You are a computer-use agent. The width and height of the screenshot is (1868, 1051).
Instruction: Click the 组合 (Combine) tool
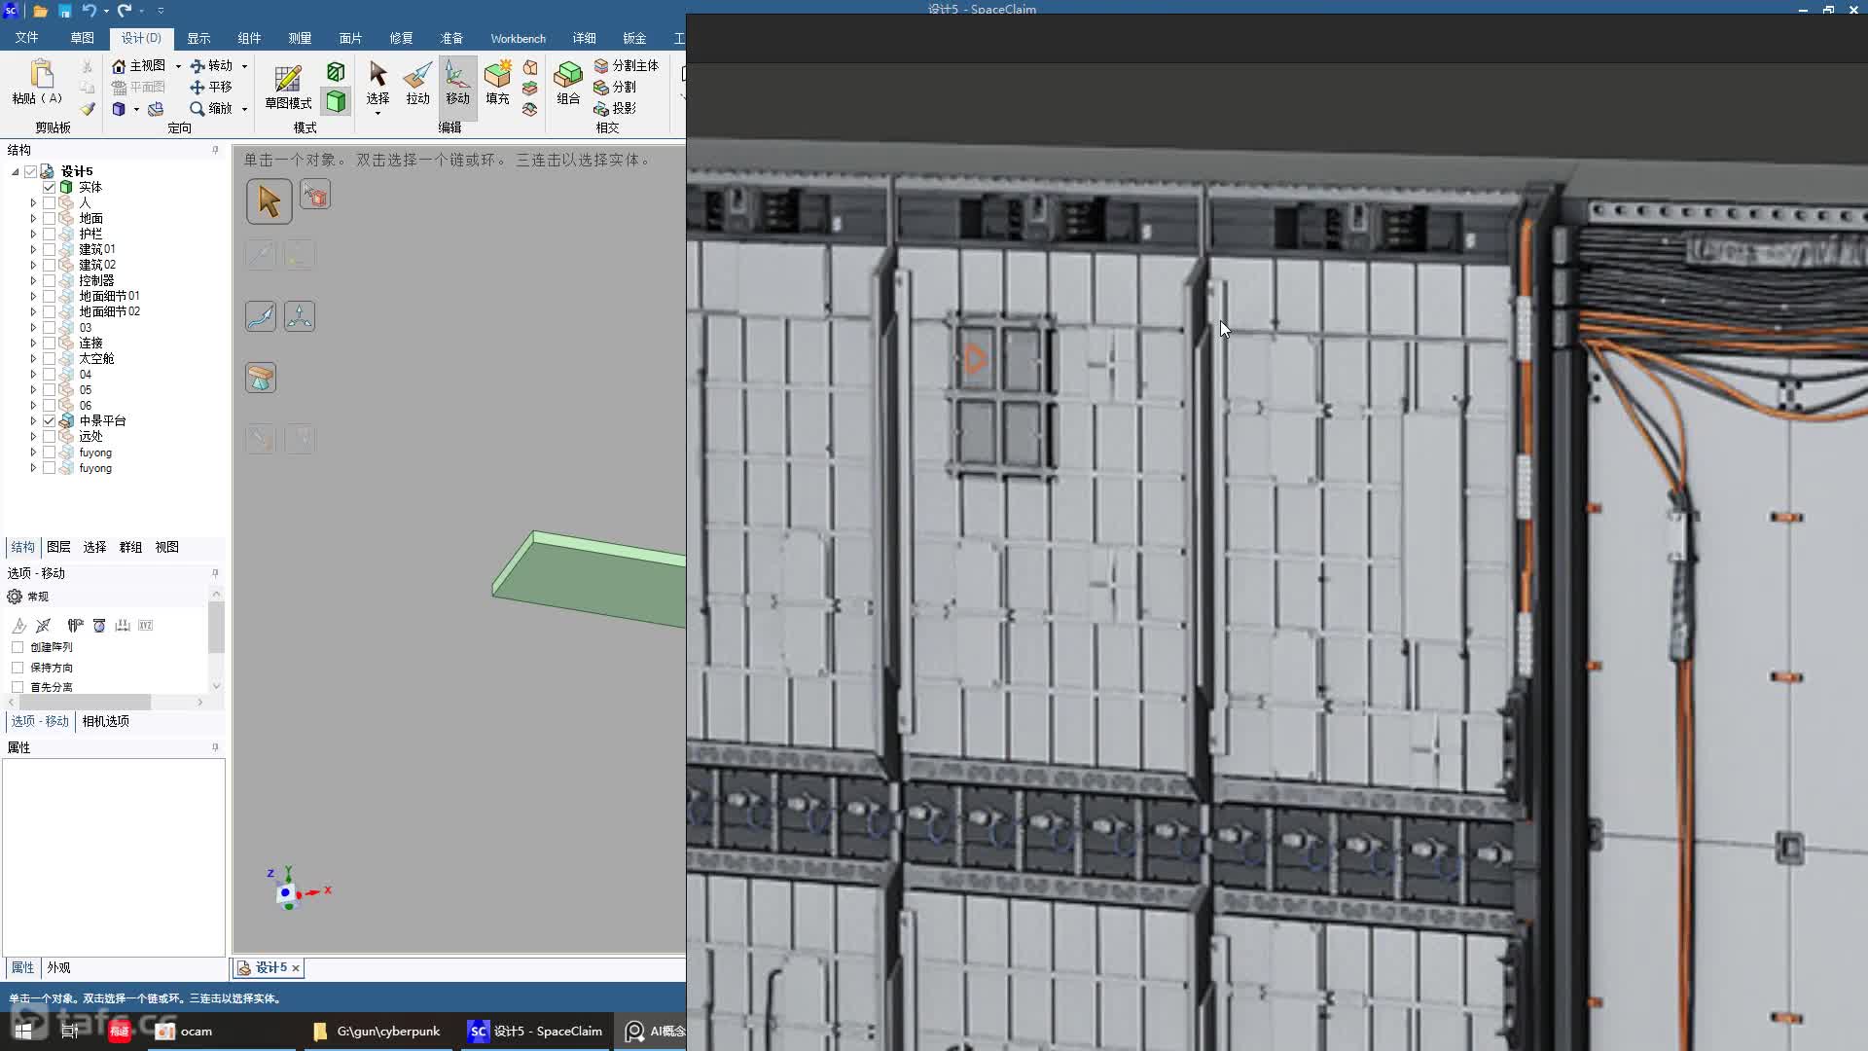tap(568, 83)
